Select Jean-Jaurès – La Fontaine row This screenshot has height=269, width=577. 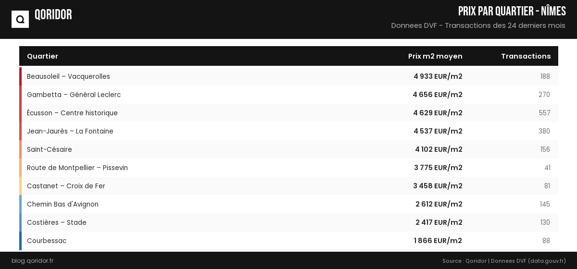click(x=288, y=131)
